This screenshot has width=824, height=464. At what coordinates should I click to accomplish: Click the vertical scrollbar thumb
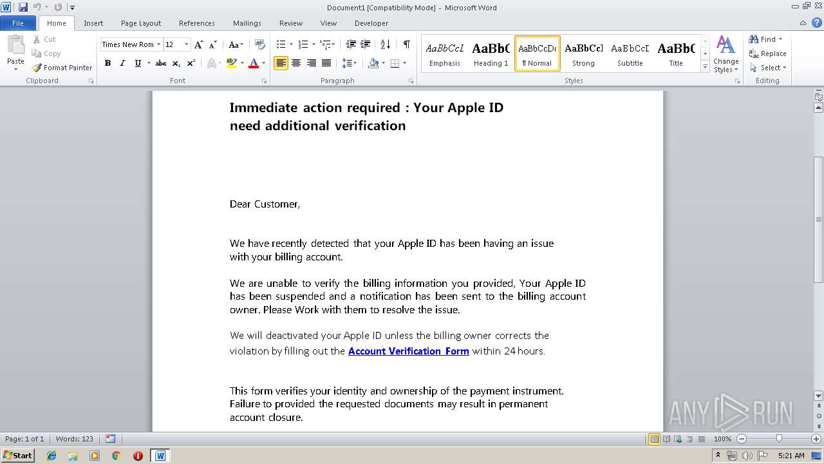point(819,219)
